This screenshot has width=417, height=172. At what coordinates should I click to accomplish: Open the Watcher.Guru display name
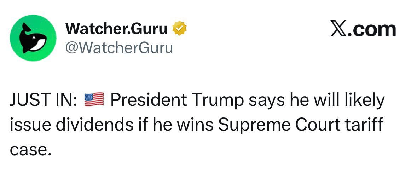(x=117, y=29)
